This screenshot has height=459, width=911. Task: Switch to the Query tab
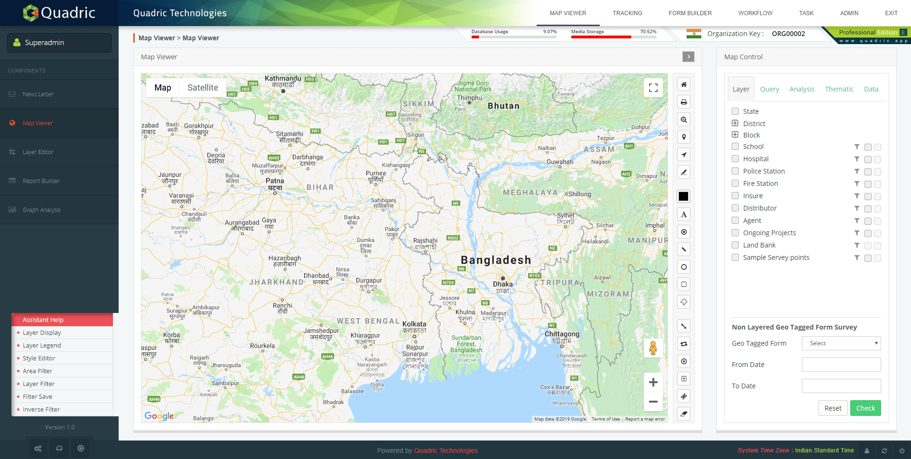coord(770,89)
